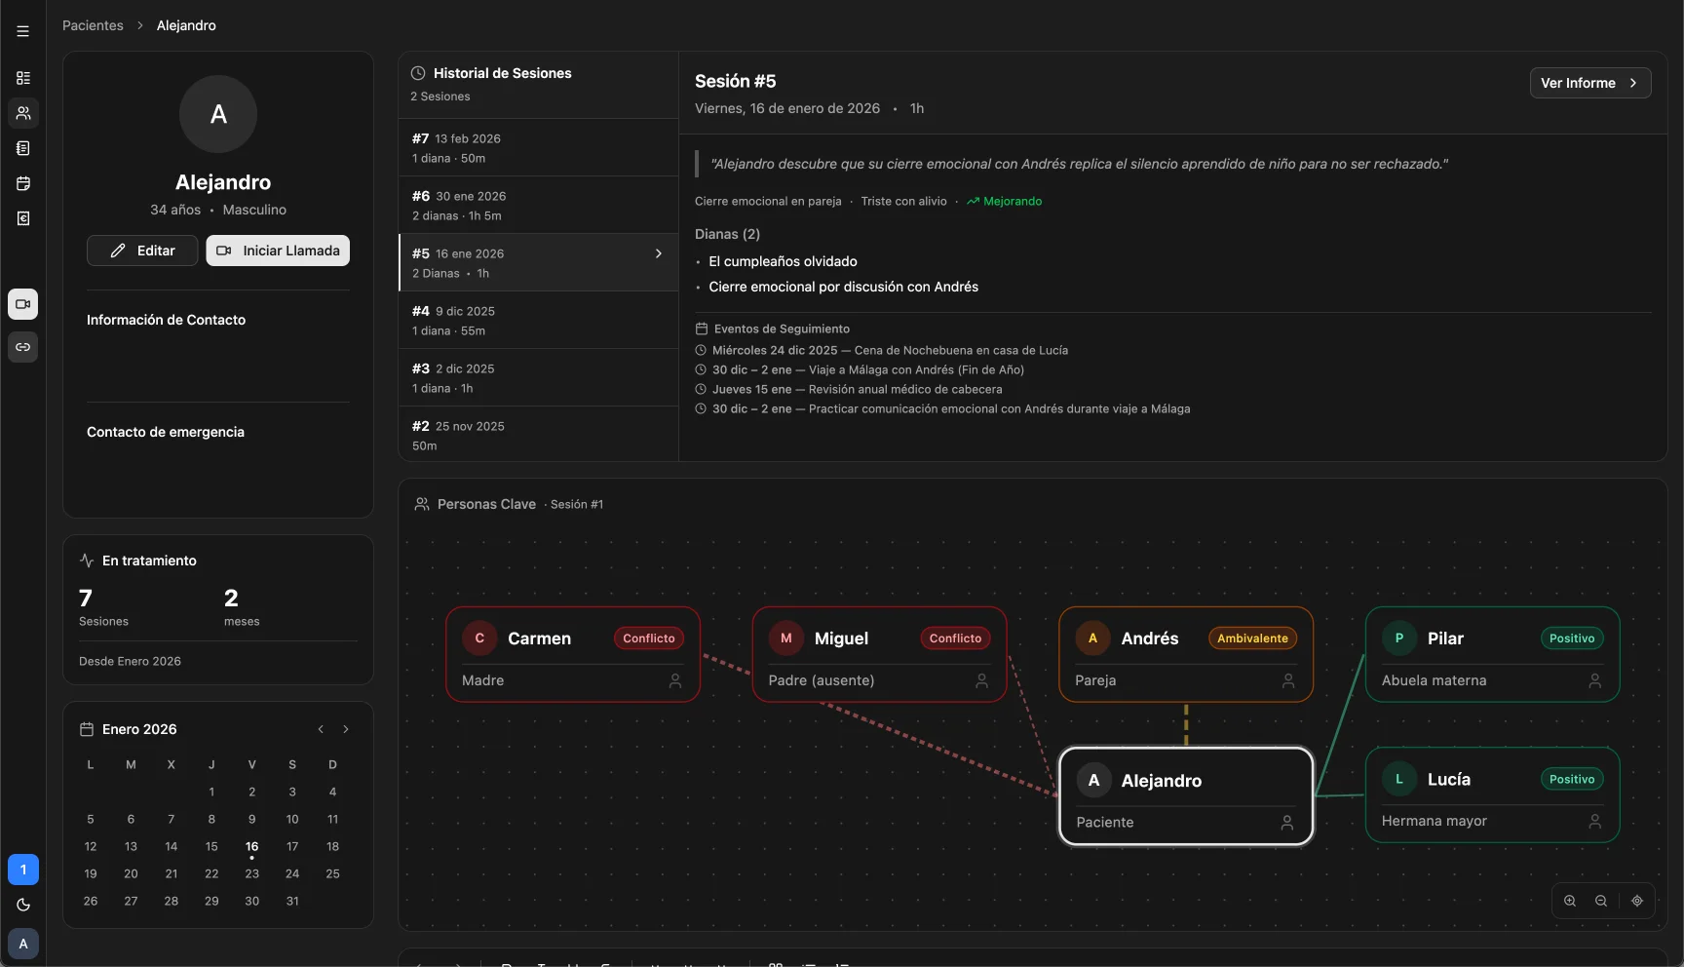This screenshot has width=1684, height=967.
Task: Click the Pacientes breadcrumb
Action: [x=91, y=24]
